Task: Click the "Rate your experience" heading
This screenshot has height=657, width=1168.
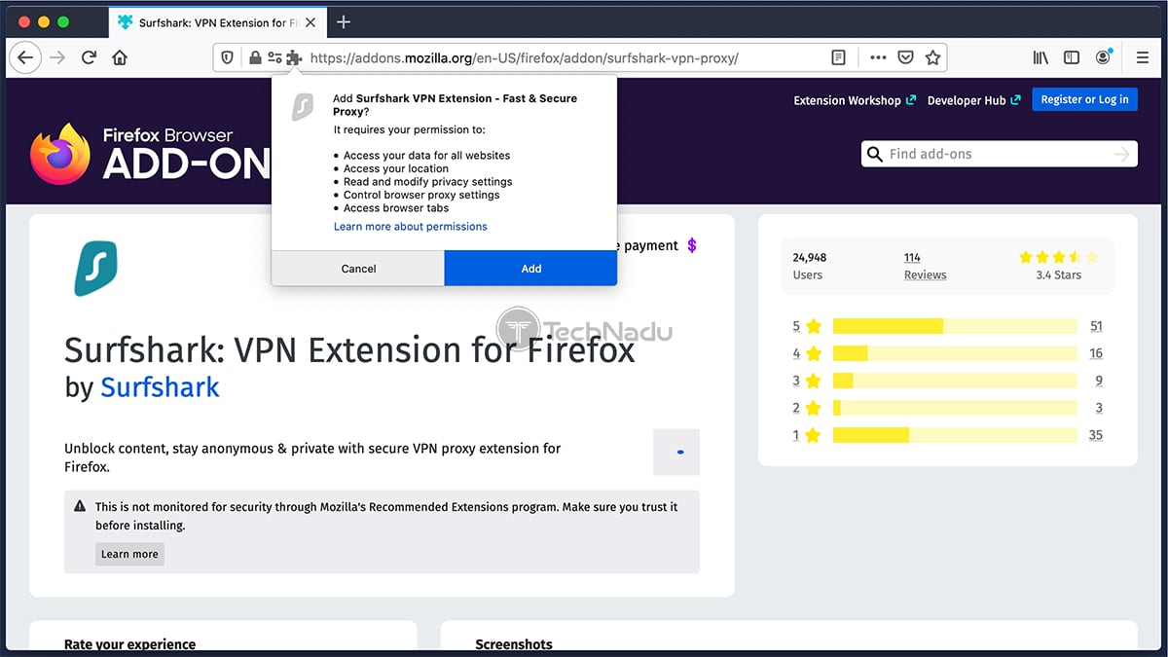Action: [x=129, y=644]
